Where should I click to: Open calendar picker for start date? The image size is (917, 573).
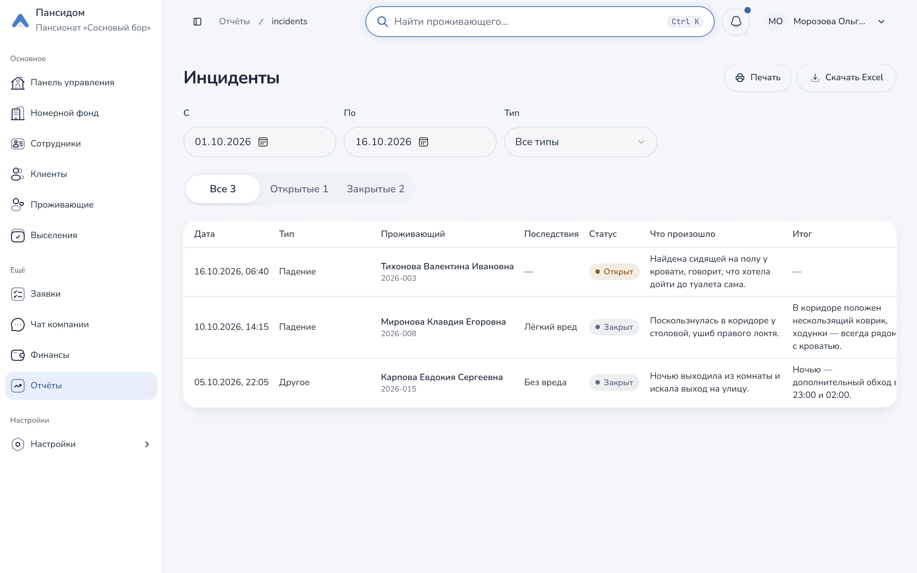(x=263, y=142)
